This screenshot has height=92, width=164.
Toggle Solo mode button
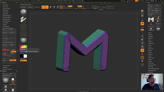click(142, 61)
